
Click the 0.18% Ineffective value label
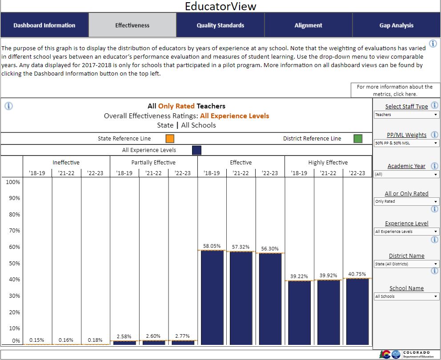(x=95, y=340)
